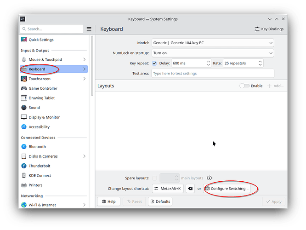Toggle the Key repeat checkbox

tap(154, 63)
